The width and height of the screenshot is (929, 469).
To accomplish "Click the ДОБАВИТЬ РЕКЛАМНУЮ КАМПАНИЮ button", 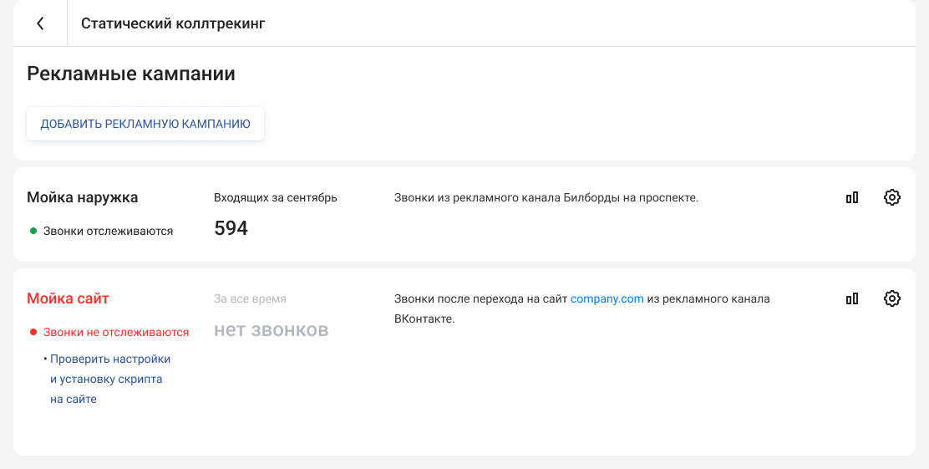I will click(145, 124).
